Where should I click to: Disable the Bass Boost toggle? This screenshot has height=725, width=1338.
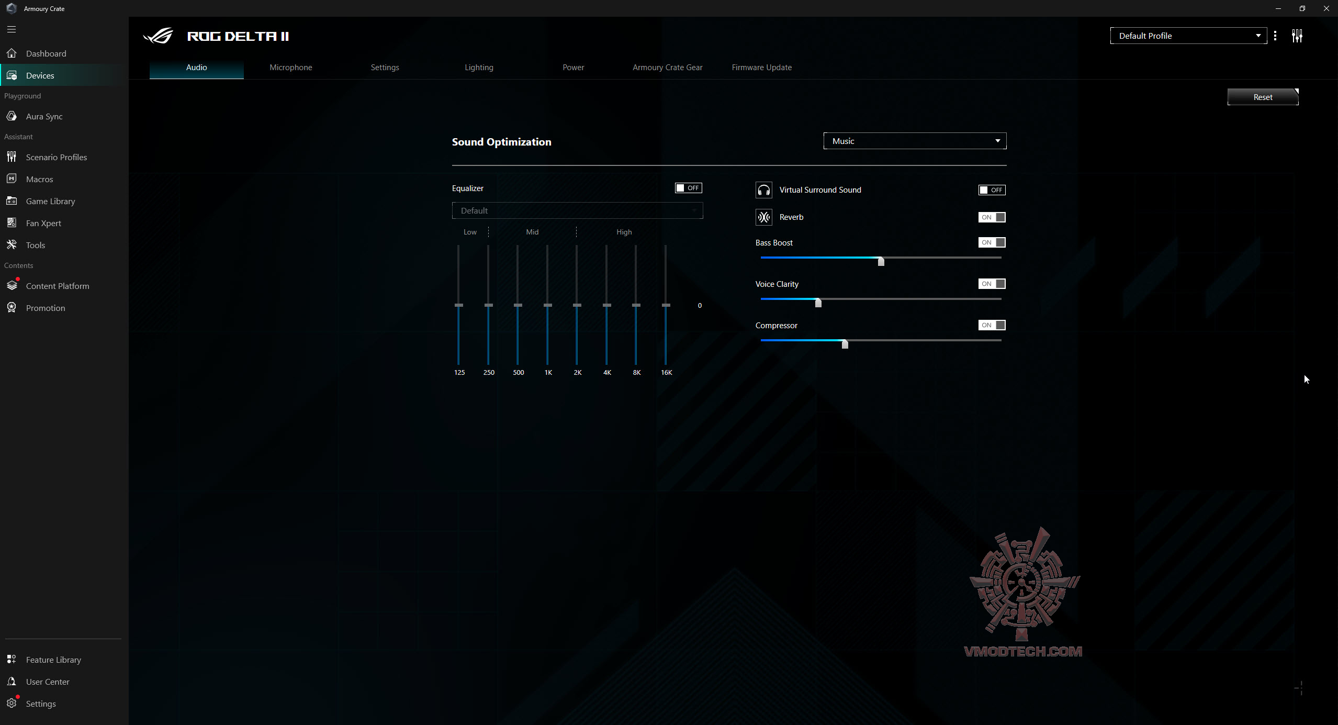tap(992, 242)
